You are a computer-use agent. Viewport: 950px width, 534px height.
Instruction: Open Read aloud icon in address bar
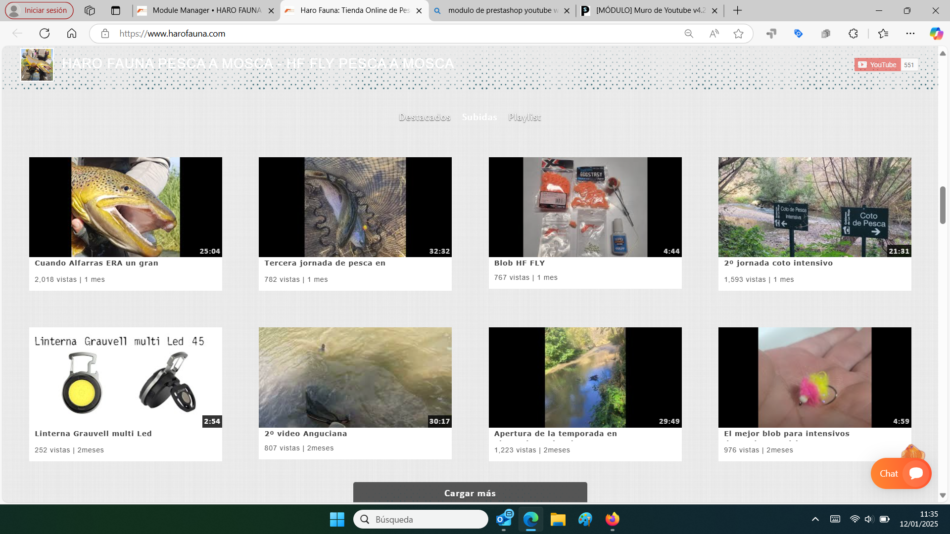pos(713,34)
